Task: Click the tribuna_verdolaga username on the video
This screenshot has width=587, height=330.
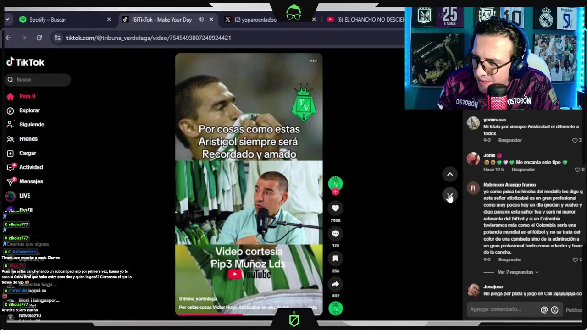Action: (x=198, y=299)
